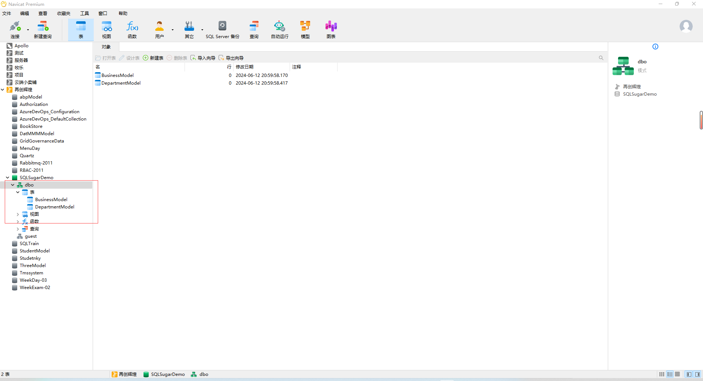Select the 云端小卖铺 connection
The image size is (703, 381).
26,82
